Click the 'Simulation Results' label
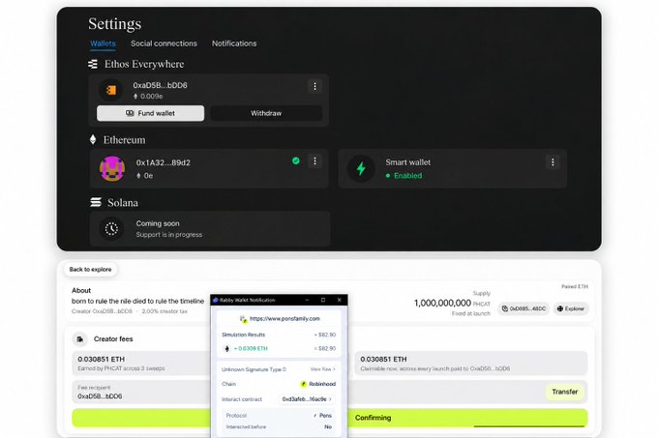 point(244,335)
